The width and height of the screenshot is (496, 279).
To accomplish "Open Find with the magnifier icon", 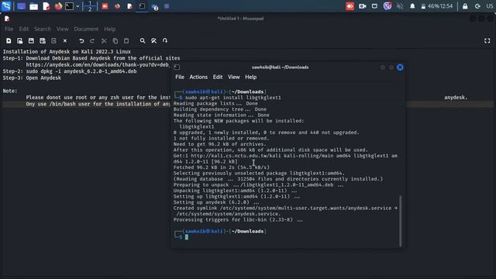I will click(143, 41).
